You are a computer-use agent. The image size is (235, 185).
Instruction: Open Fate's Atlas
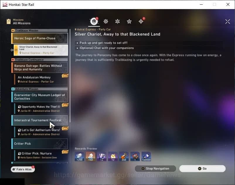pos(23,169)
